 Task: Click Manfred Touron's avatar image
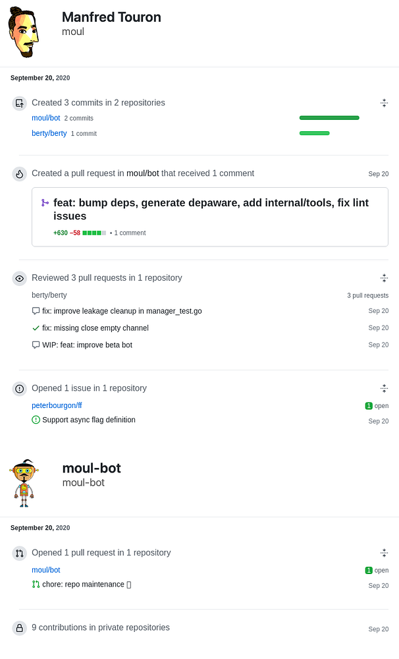(x=24, y=34)
